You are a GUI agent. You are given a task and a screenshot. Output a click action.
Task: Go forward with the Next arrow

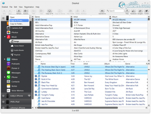click(x=10, y=11)
